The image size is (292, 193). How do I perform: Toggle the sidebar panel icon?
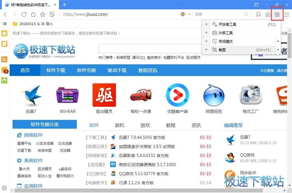[x=4, y=24]
